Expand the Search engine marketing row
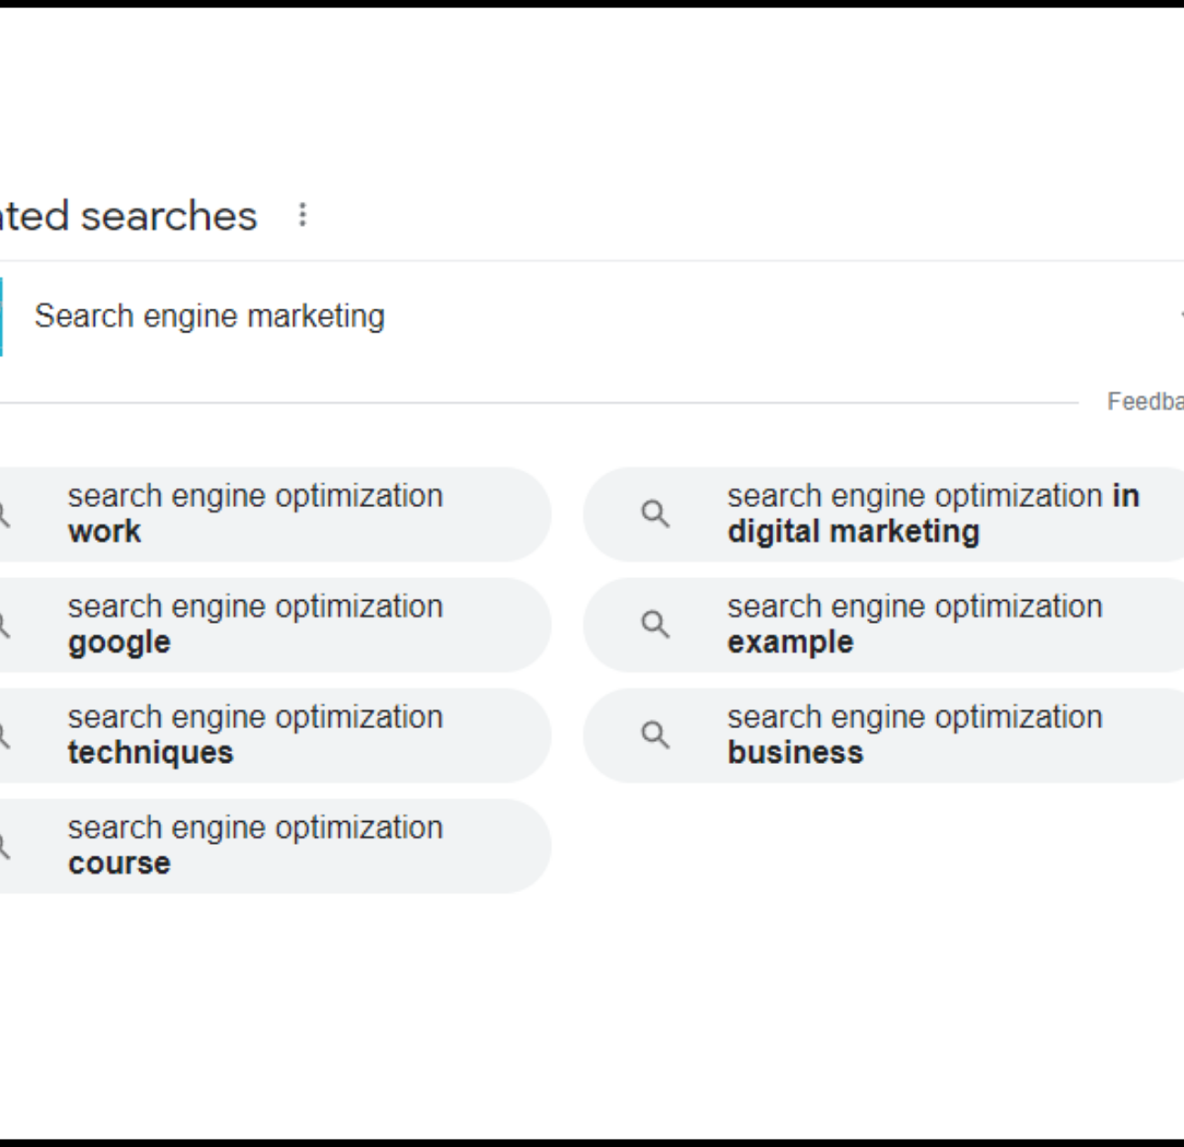1184x1147 pixels. pos(592,317)
